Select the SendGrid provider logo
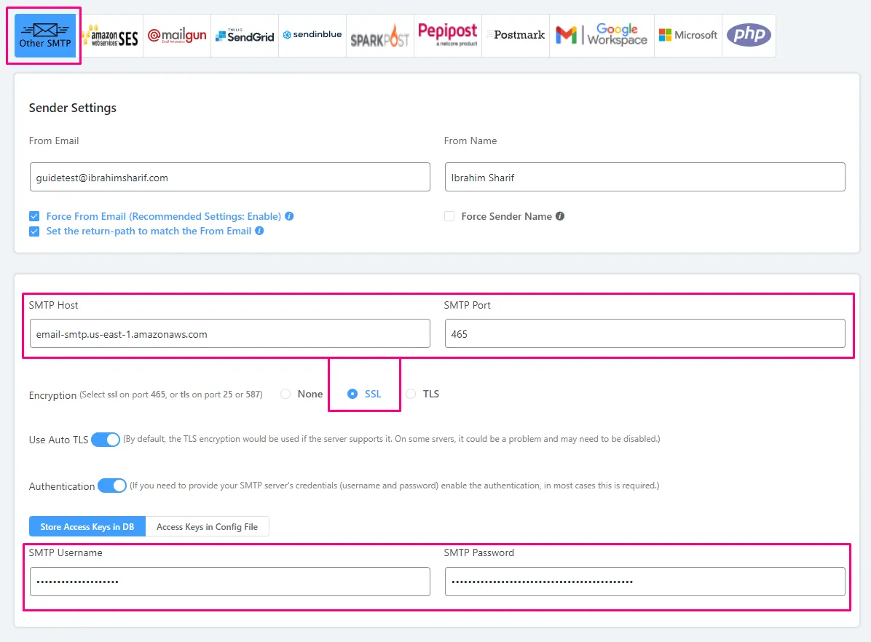Screen dimensions: 871x642 coord(245,36)
